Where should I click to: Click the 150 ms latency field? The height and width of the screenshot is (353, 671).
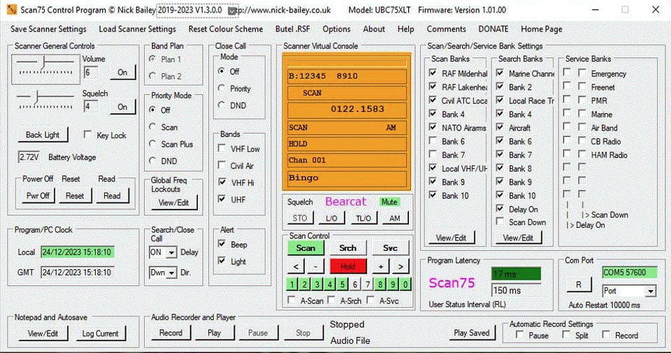click(516, 290)
